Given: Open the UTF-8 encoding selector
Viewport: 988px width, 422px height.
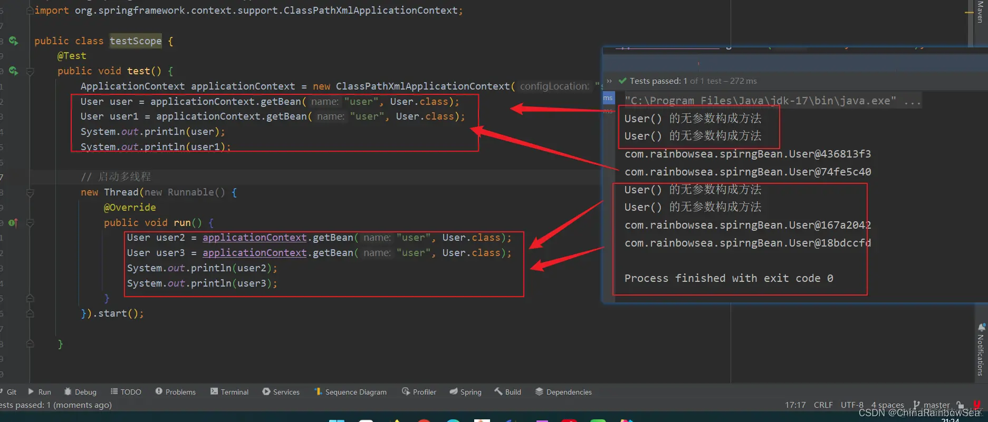Looking at the screenshot, I should point(852,405).
